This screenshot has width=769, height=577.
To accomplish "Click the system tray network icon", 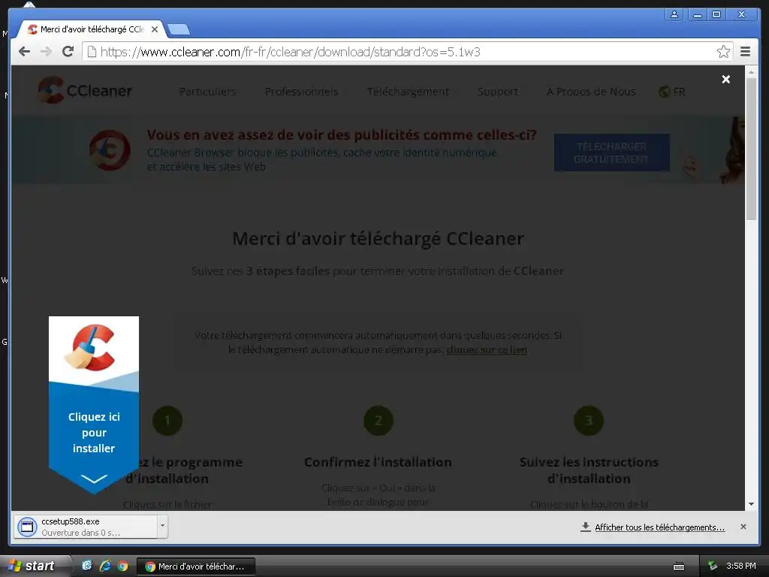I will (713, 566).
